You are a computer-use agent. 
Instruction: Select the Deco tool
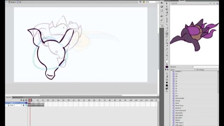[167, 36]
